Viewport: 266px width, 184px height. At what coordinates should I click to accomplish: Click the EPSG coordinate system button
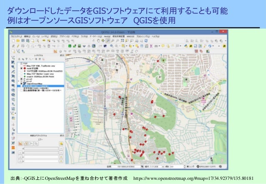click(x=206, y=167)
